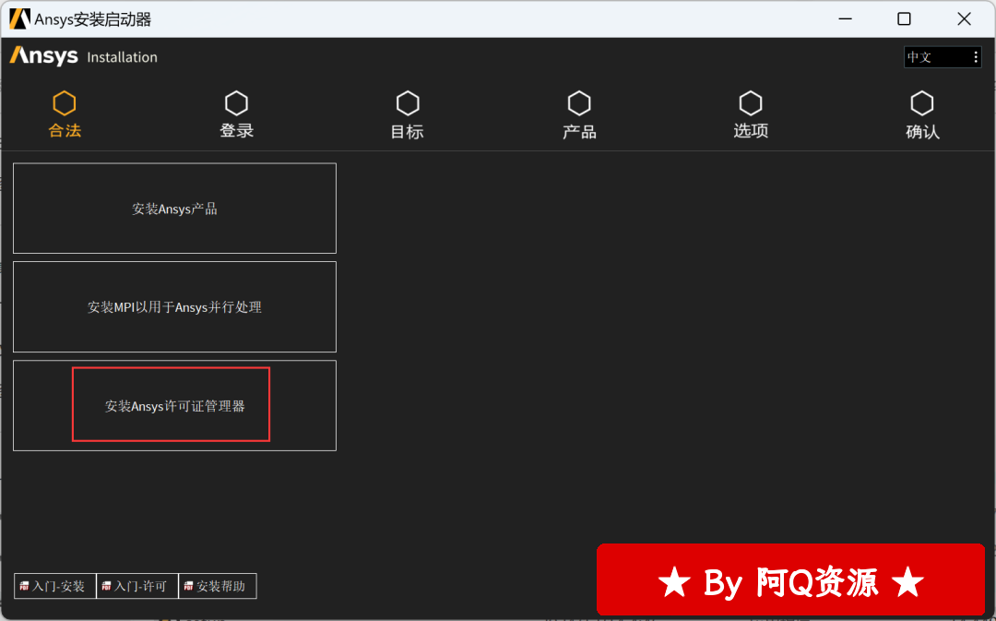Click 安装MPI以用于Ansys并行处理 button

tap(174, 307)
